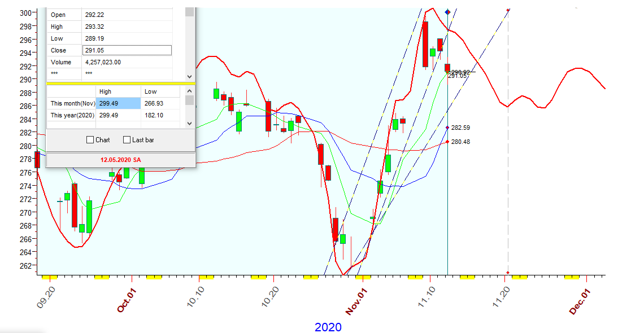Viewport: 618px width, 333px height.
Task: Click the blue diamond marker atop cursor line
Action: pyautogui.click(x=447, y=12)
